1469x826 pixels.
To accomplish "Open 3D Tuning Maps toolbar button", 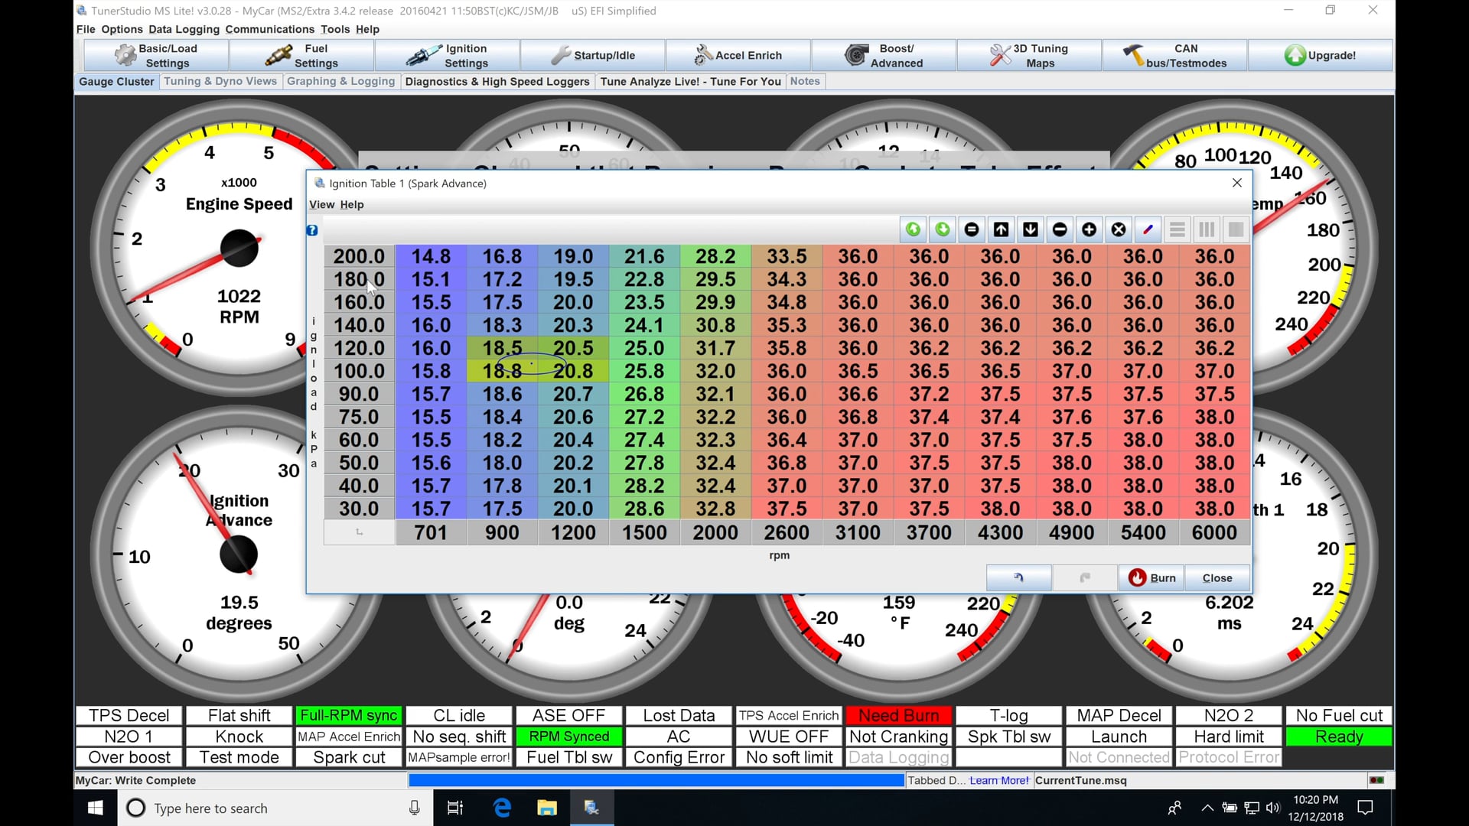I will click(x=1029, y=55).
